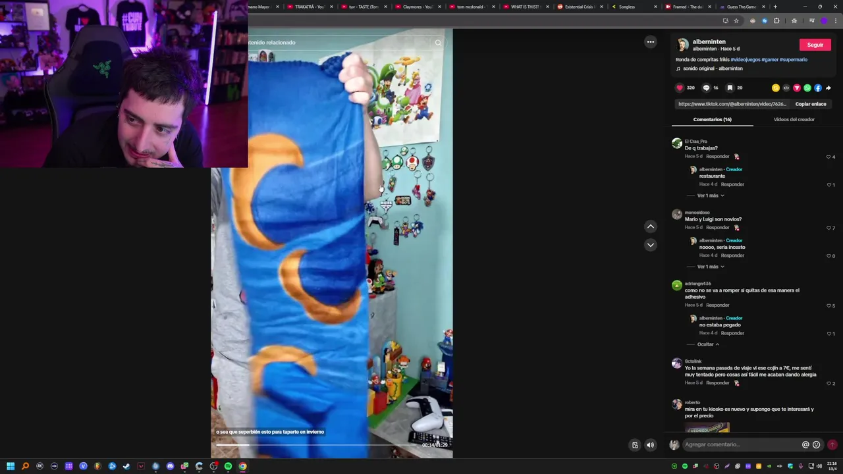Collapse replies with 'Ocultar'
This screenshot has width=843, height=474.
tap(708, 344)
